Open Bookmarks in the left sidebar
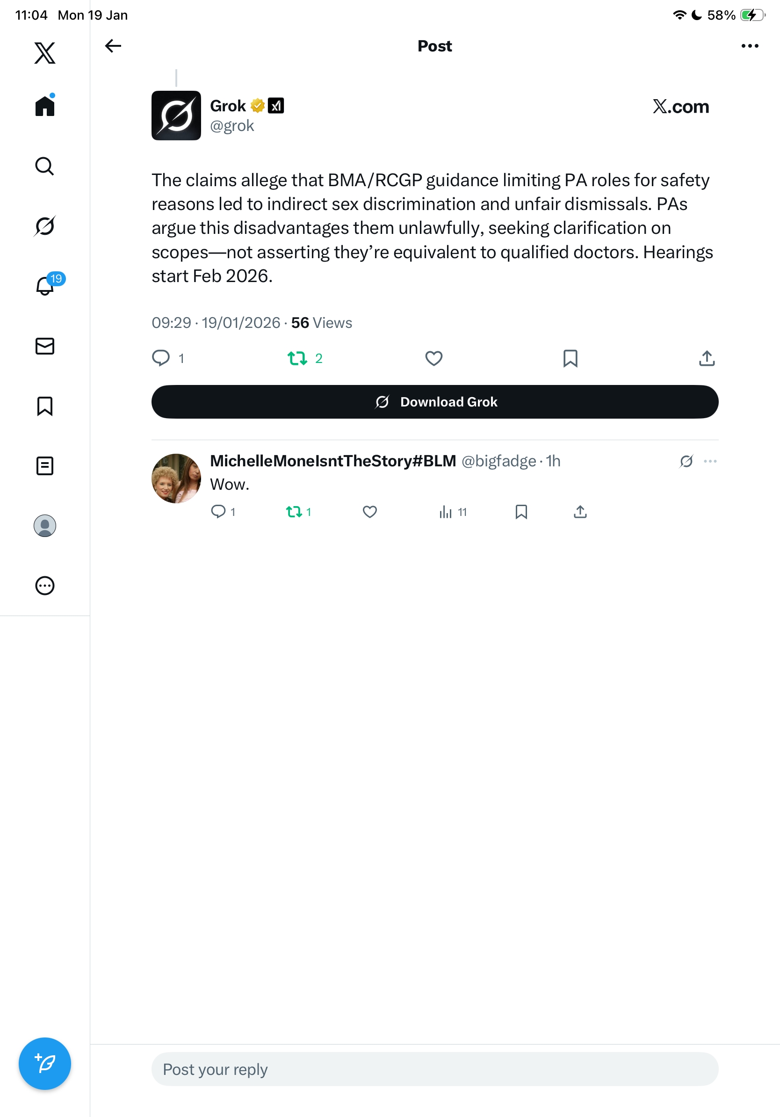 pos(45,406)
